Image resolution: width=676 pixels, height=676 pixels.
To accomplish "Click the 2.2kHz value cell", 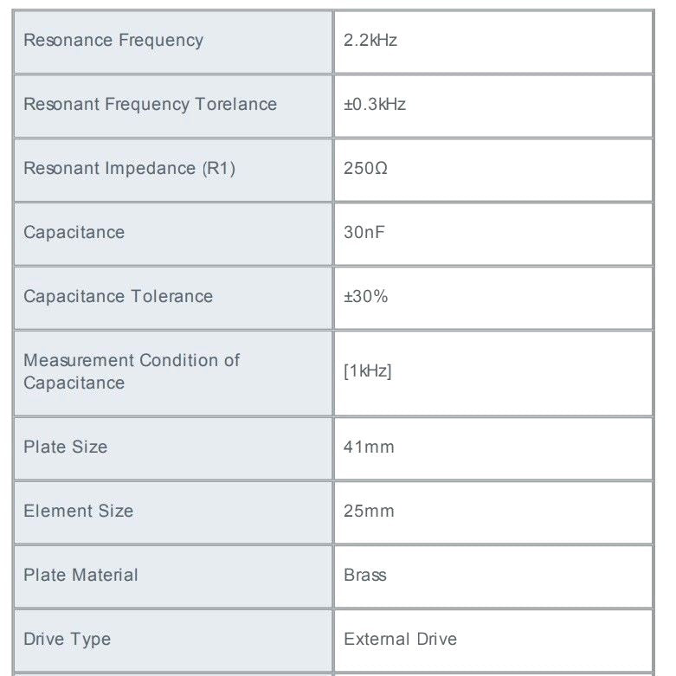I will point(493,42).
